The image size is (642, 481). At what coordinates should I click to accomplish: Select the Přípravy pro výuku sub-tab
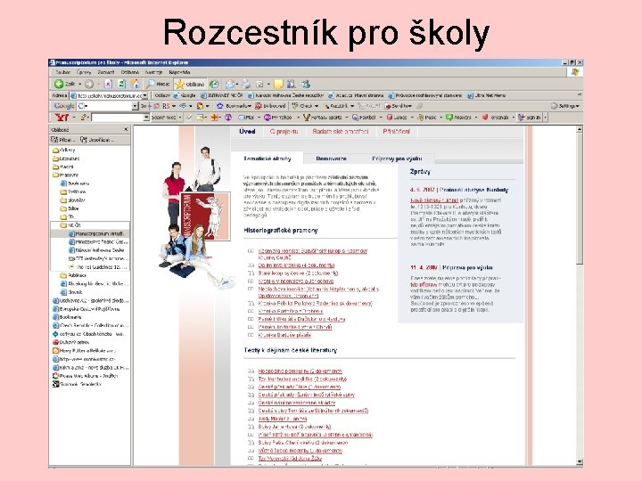(397, 159)
